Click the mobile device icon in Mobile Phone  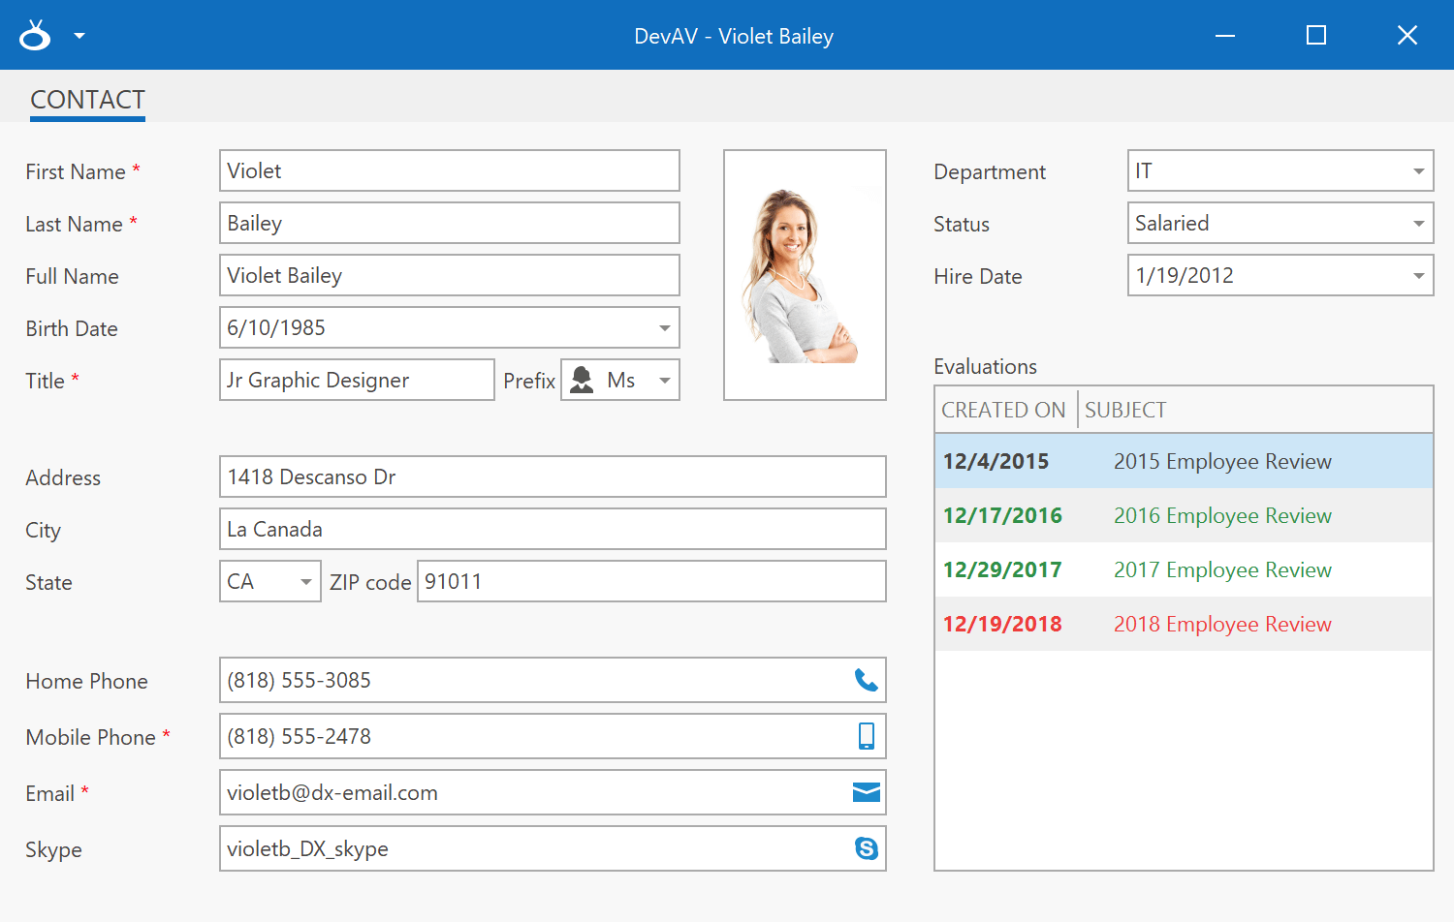point(866,737)
